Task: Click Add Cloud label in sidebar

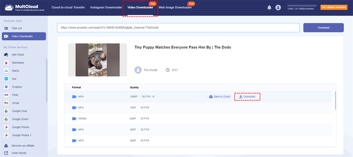Action: (x=18, y=54)
